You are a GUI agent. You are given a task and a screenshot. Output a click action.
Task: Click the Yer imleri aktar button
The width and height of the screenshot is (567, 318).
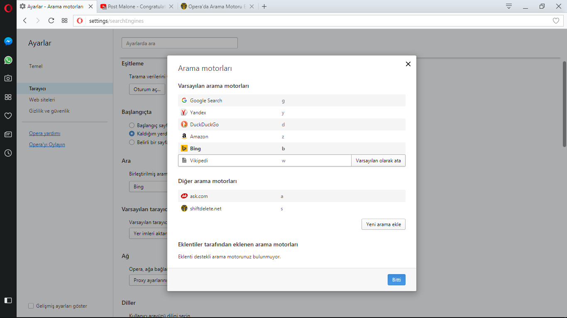148,234
